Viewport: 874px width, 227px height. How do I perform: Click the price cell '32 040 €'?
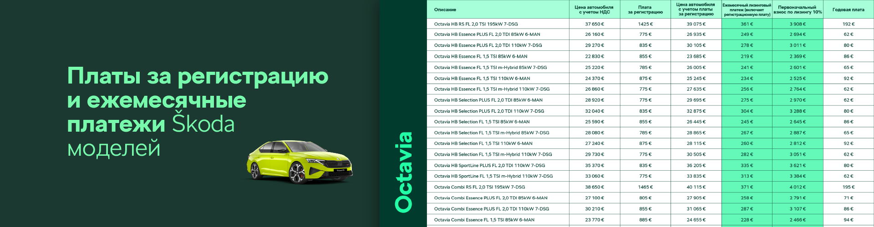(595, 111)
